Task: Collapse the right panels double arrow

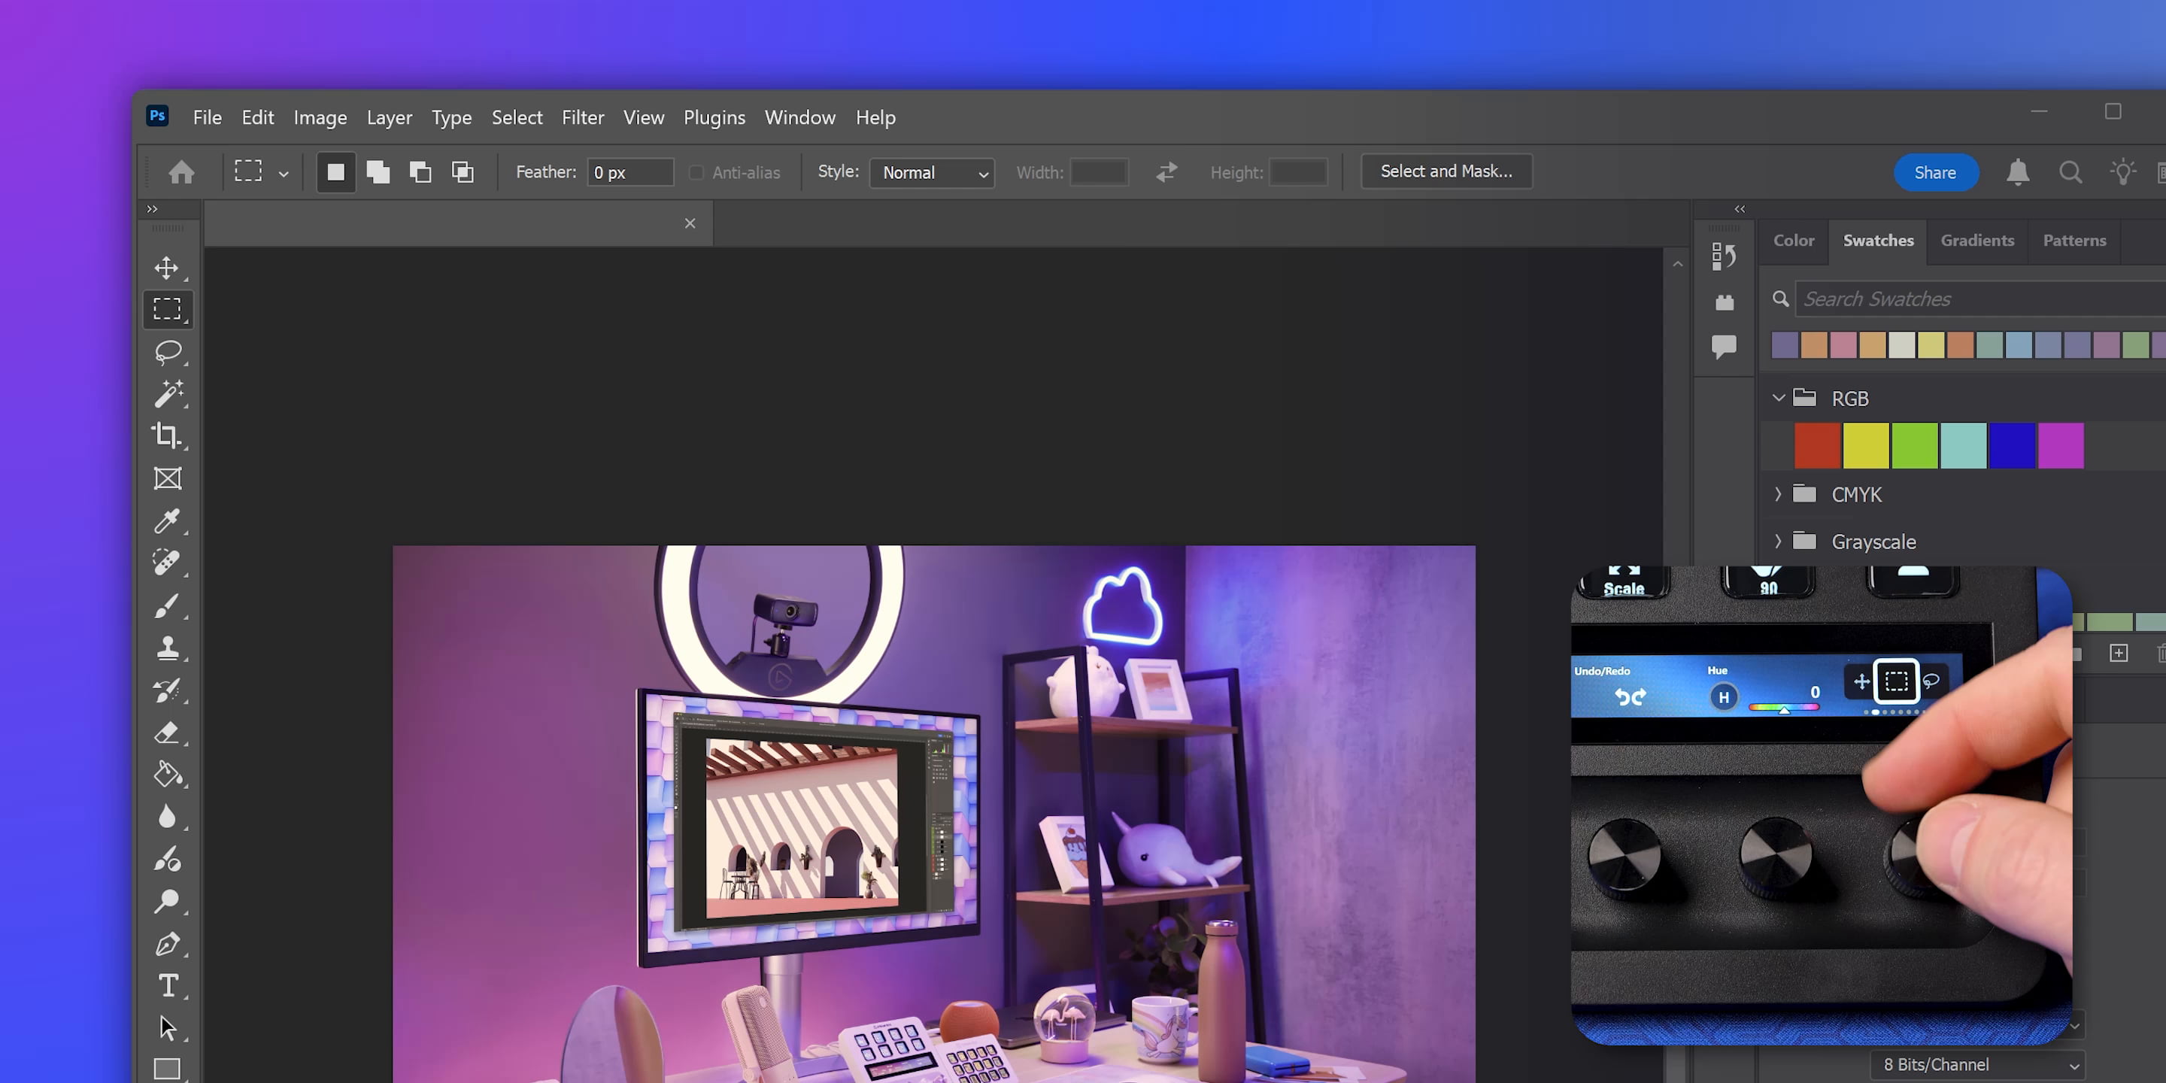Action: tap(1740, 208)
